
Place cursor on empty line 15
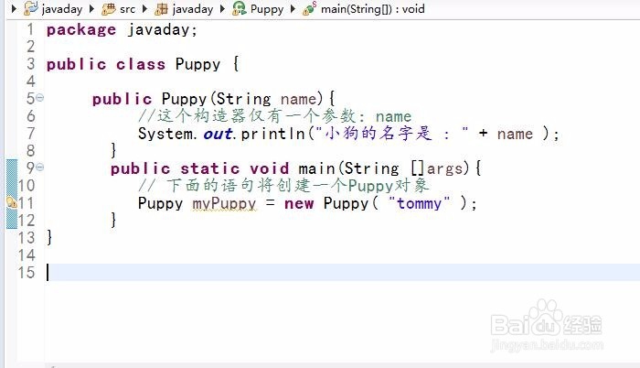point(343,272)
